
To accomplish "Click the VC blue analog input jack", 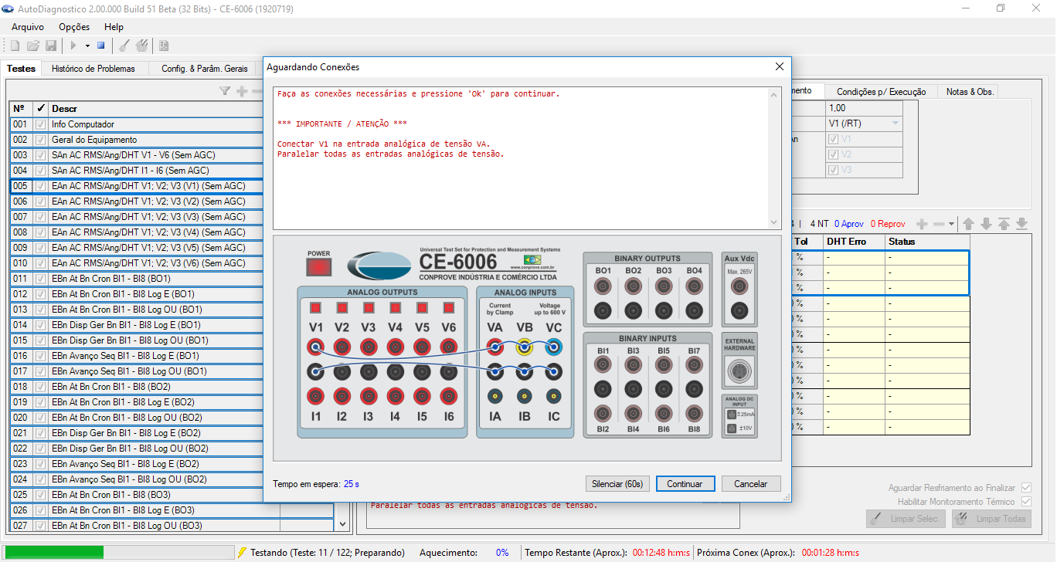I will [x=553, y=347].
